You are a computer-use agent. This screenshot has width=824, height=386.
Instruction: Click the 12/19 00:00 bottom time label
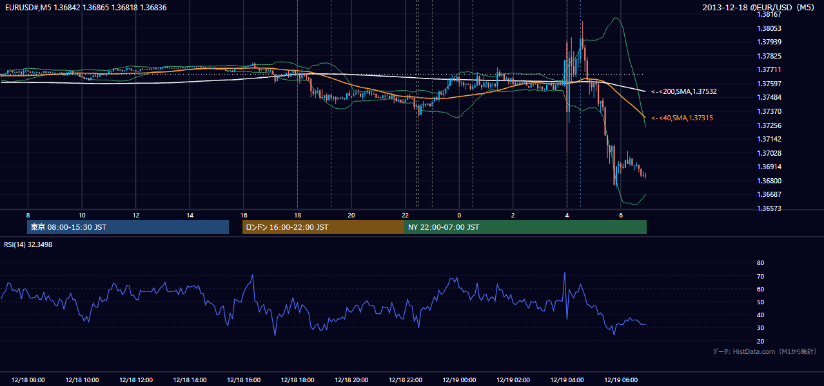(459, 380)
